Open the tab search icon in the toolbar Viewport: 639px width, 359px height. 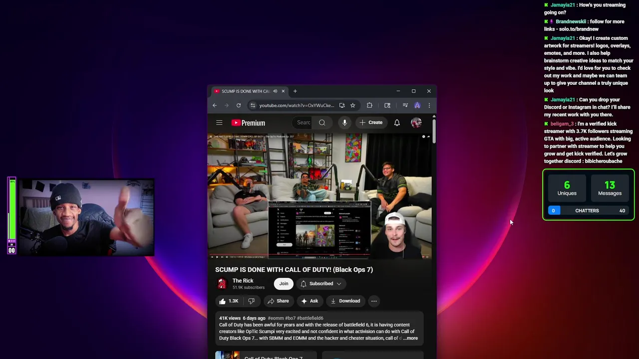[x=387, y=105]
